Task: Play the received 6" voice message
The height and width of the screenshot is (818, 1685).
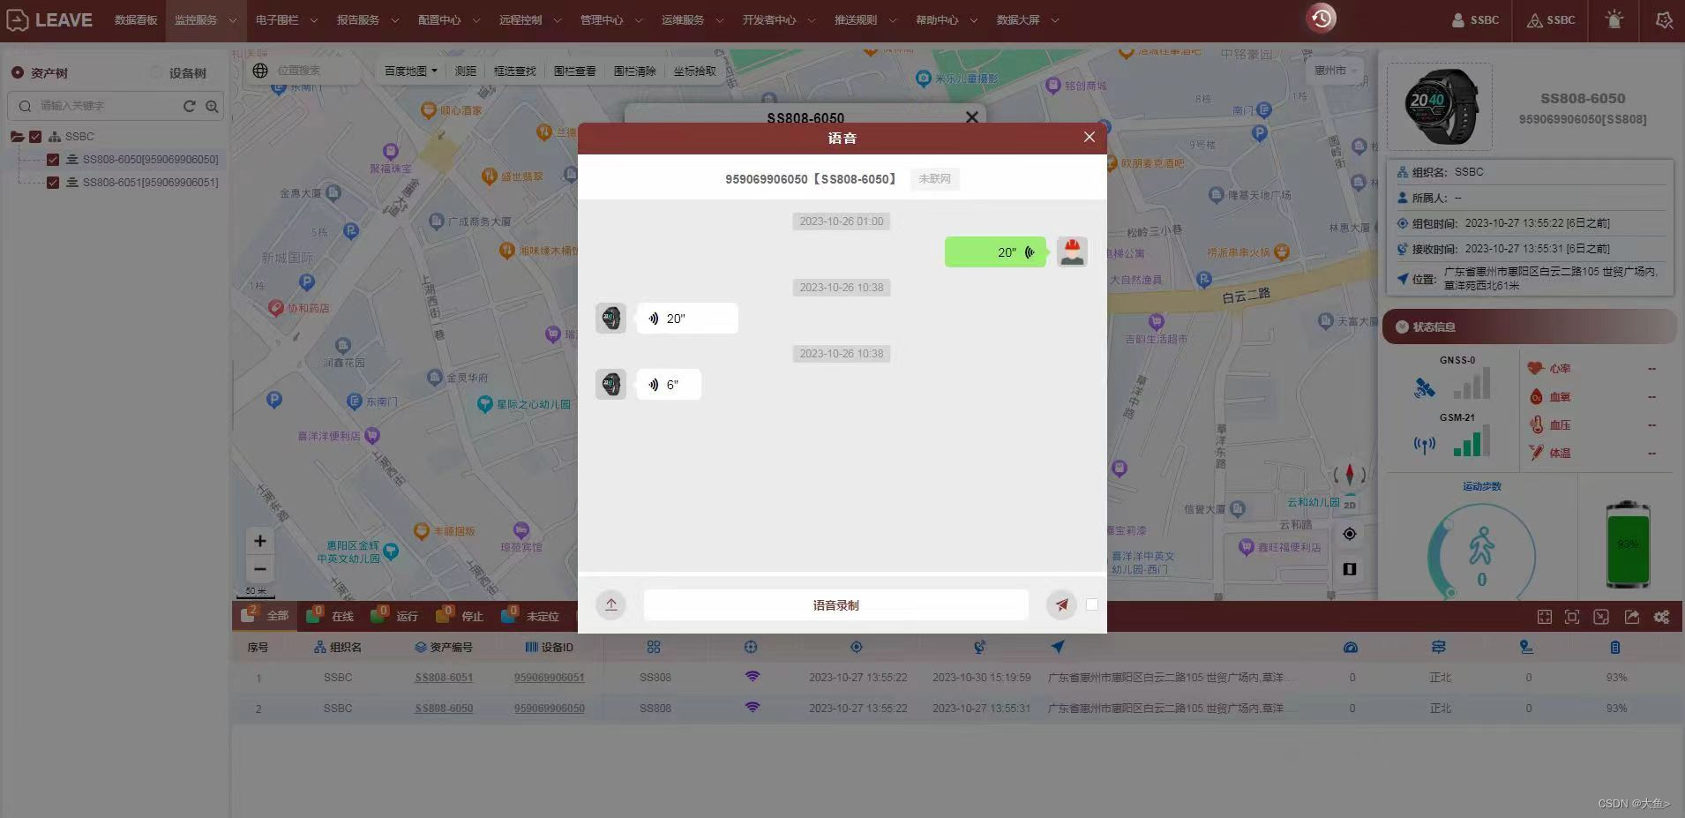Action: click(669, 385)
